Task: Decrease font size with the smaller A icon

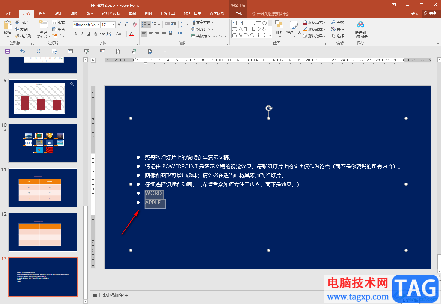Action: (126, 25)
